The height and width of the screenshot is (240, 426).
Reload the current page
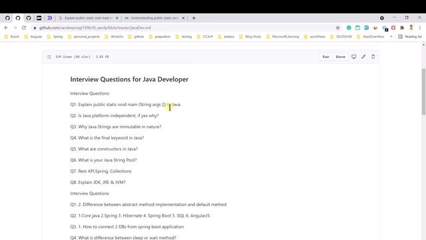tap(24, 28)
